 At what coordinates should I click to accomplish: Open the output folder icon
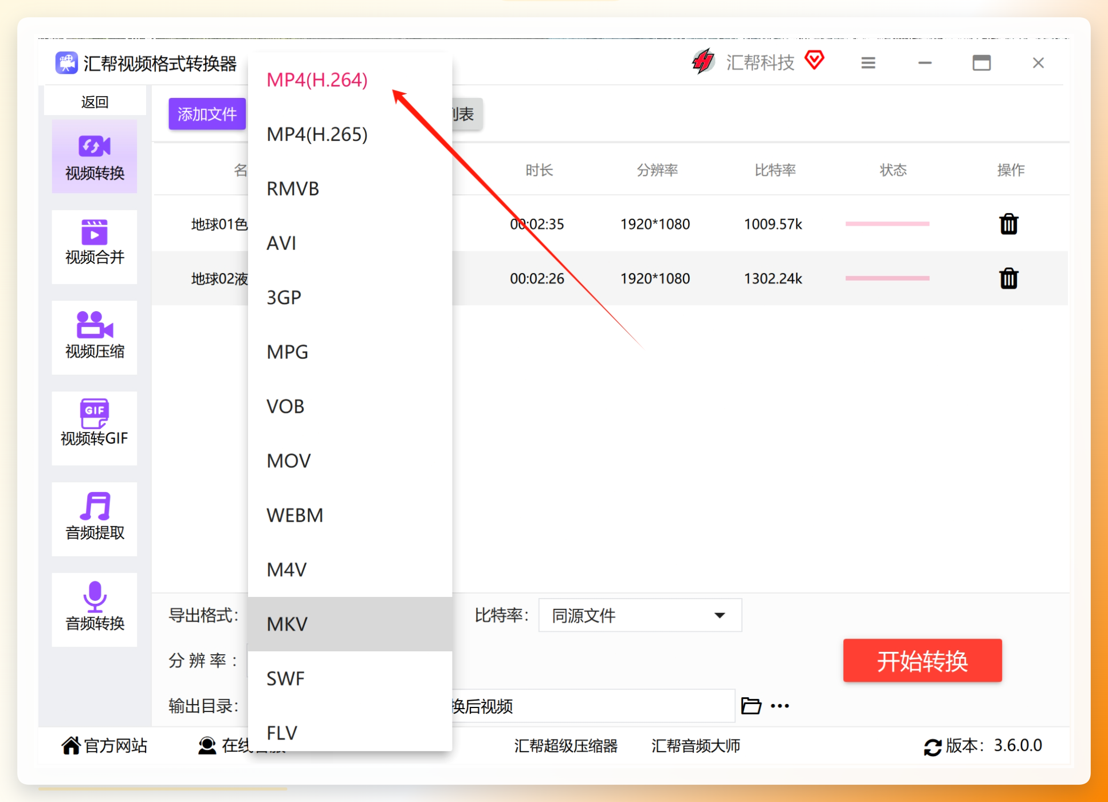click(x=751, y=706)
